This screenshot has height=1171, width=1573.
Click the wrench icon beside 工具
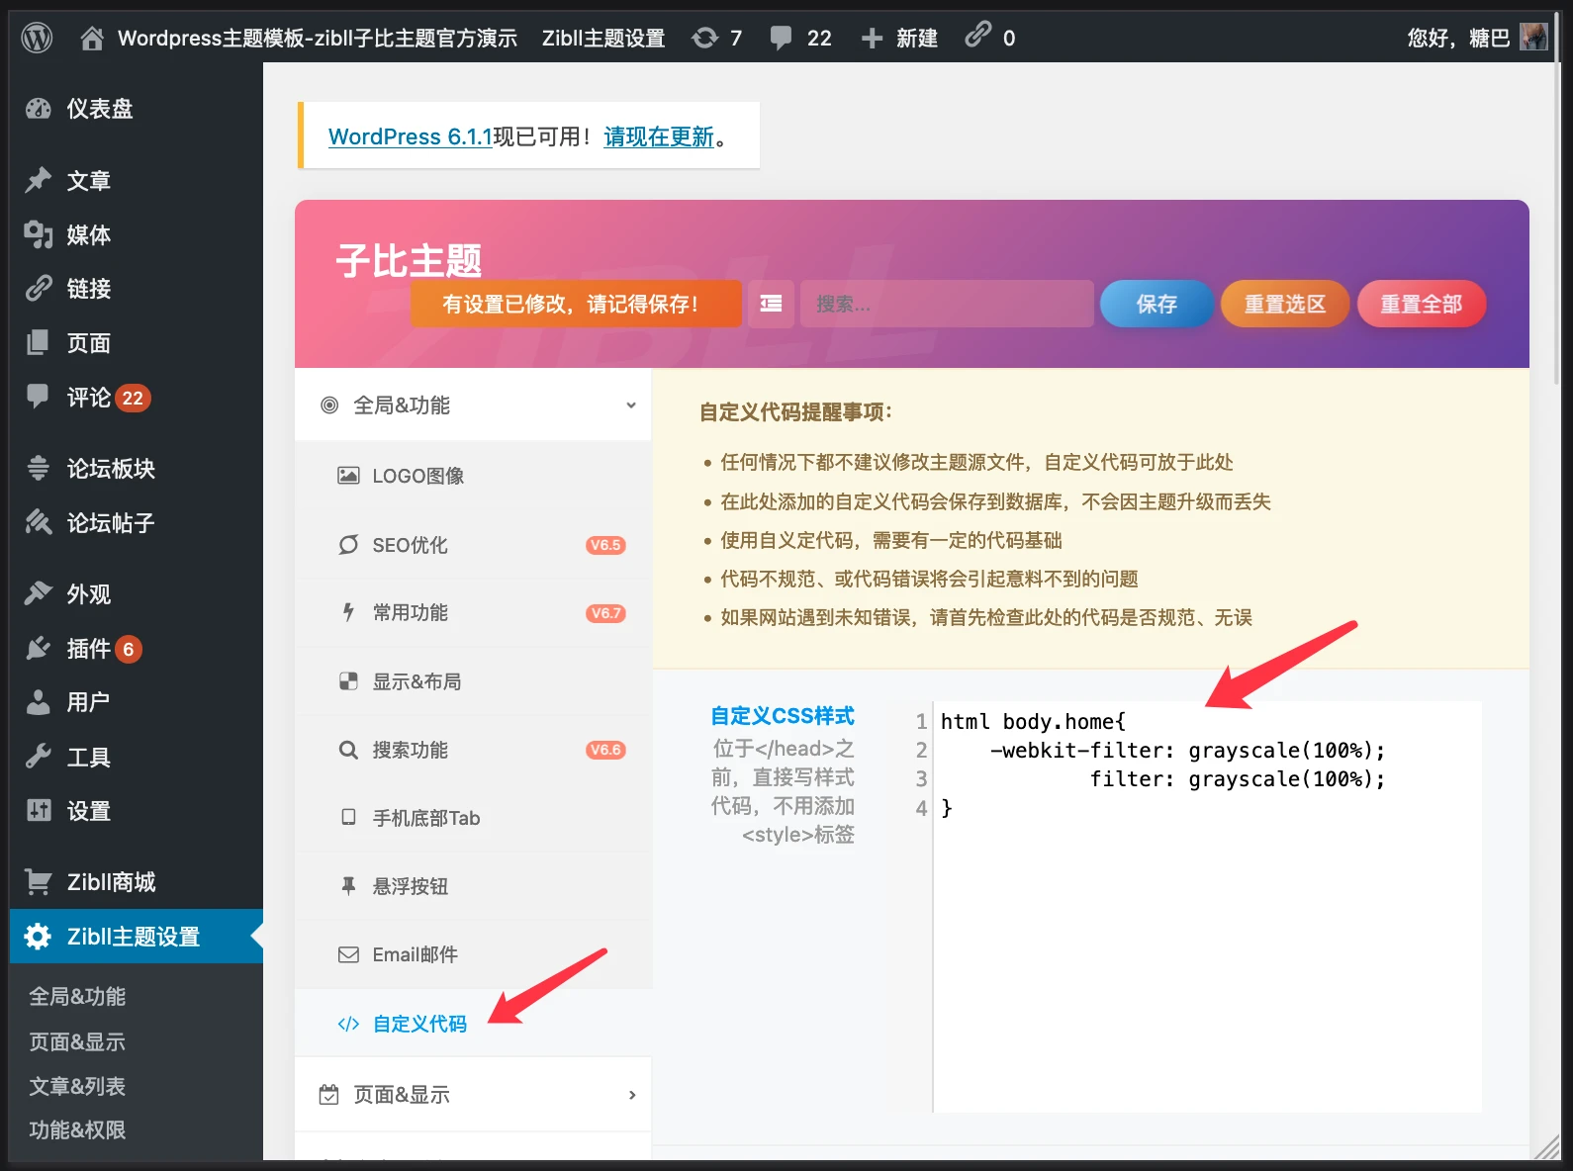click(x=39, y=757)
